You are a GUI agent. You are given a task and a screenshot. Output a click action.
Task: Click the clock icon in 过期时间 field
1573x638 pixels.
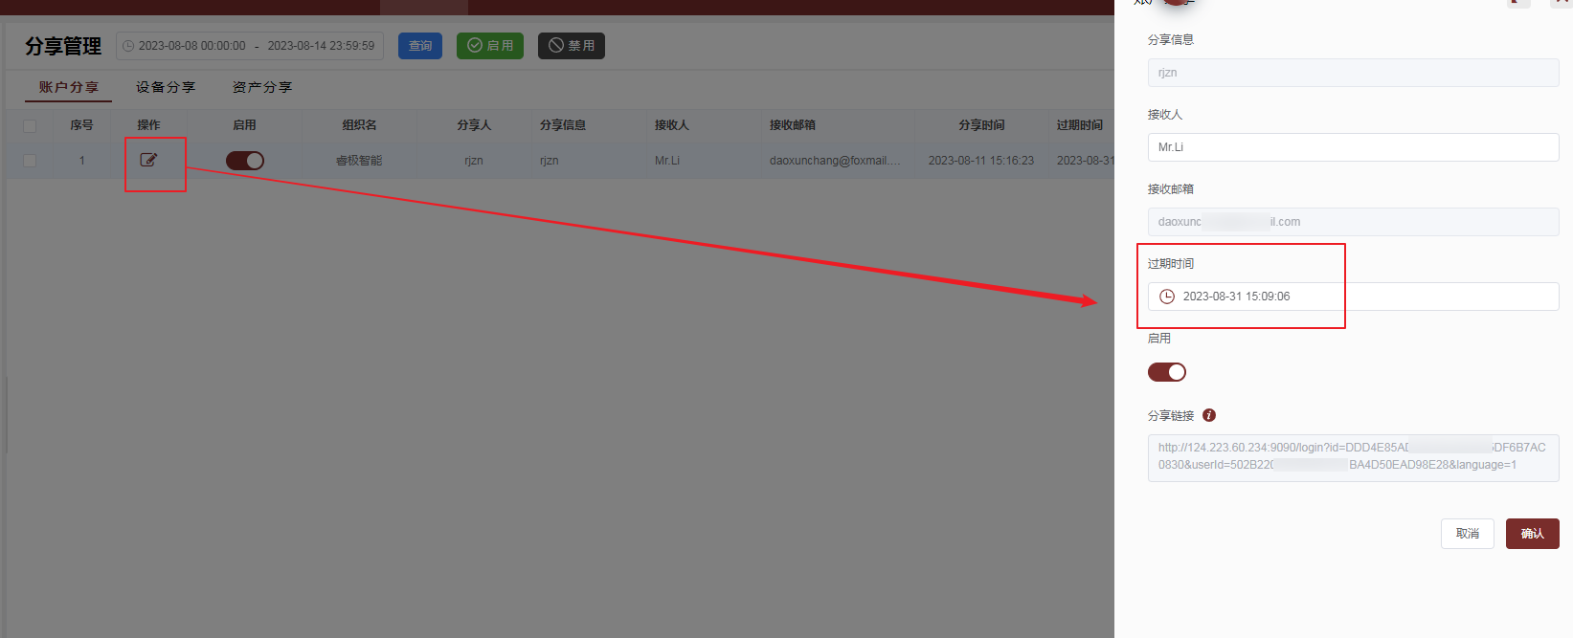[x=1167, y=297]
